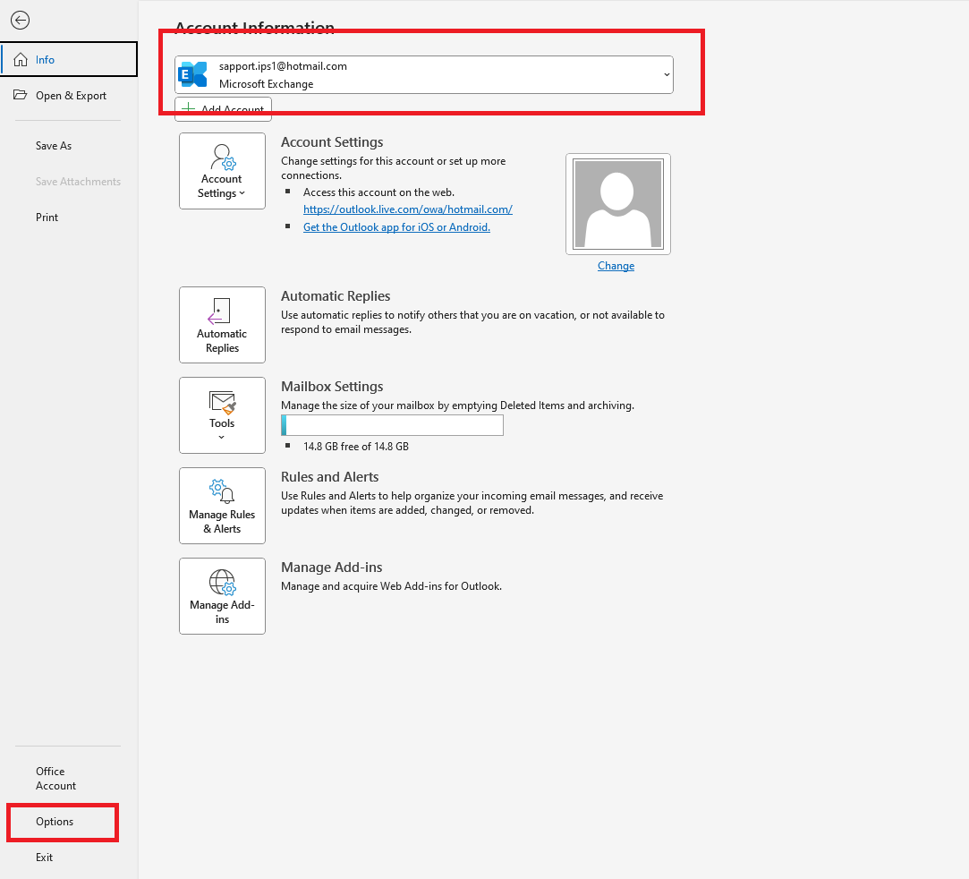Viewport: 969px width, 879px height.
Task: Click the mailbox storage usage bar
Action: tap(392, 424)
